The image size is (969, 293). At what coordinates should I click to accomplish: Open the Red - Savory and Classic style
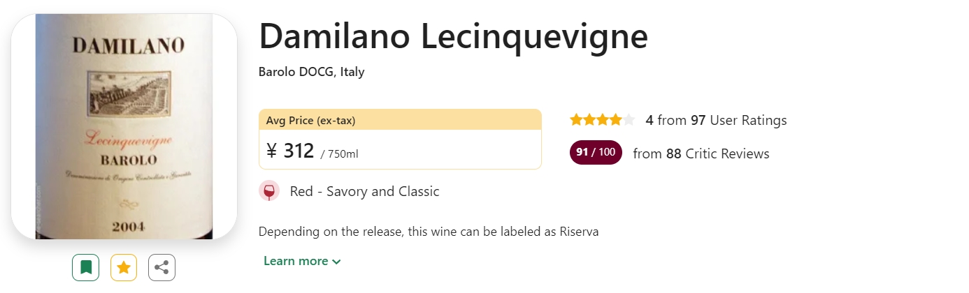(x=365, y=191)
